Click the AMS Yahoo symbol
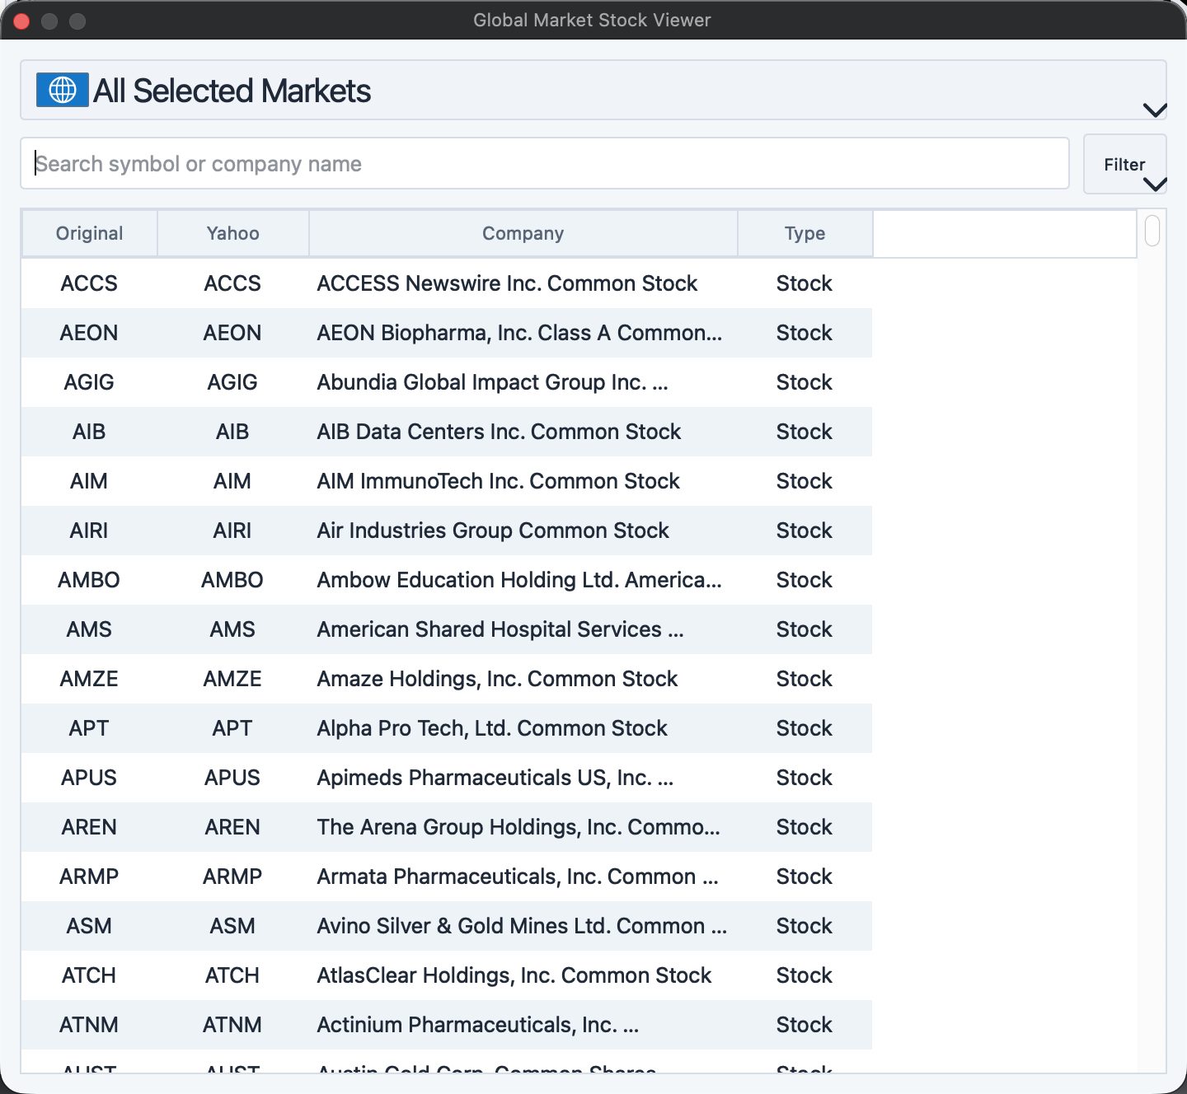Viewport: 1187px width, 1094px height. [232, 629]
